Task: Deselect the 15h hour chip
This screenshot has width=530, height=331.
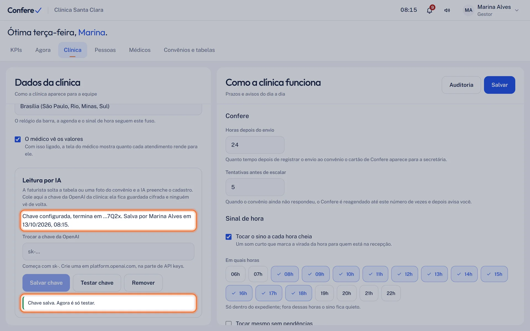Action: 494,274
